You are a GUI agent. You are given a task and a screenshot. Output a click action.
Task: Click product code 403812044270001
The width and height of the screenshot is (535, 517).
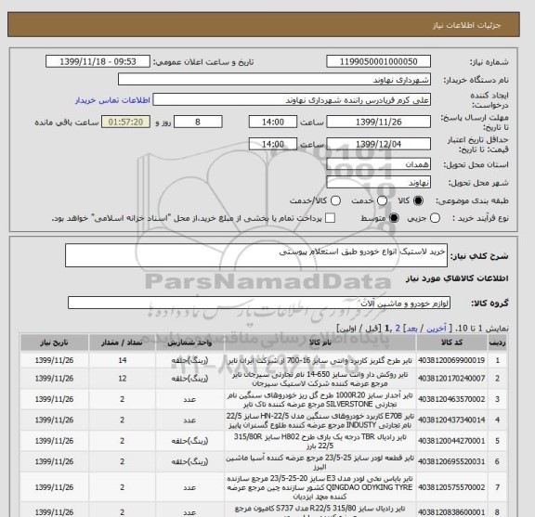coord(451,441)
